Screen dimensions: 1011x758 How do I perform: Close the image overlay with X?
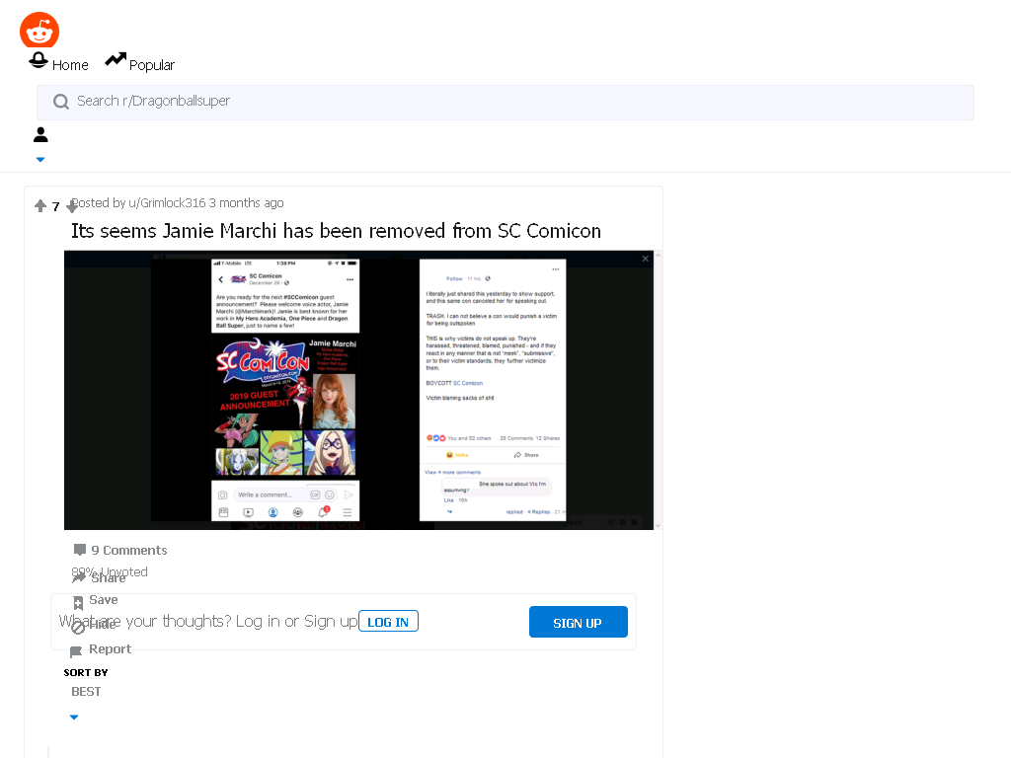(646, 259)
